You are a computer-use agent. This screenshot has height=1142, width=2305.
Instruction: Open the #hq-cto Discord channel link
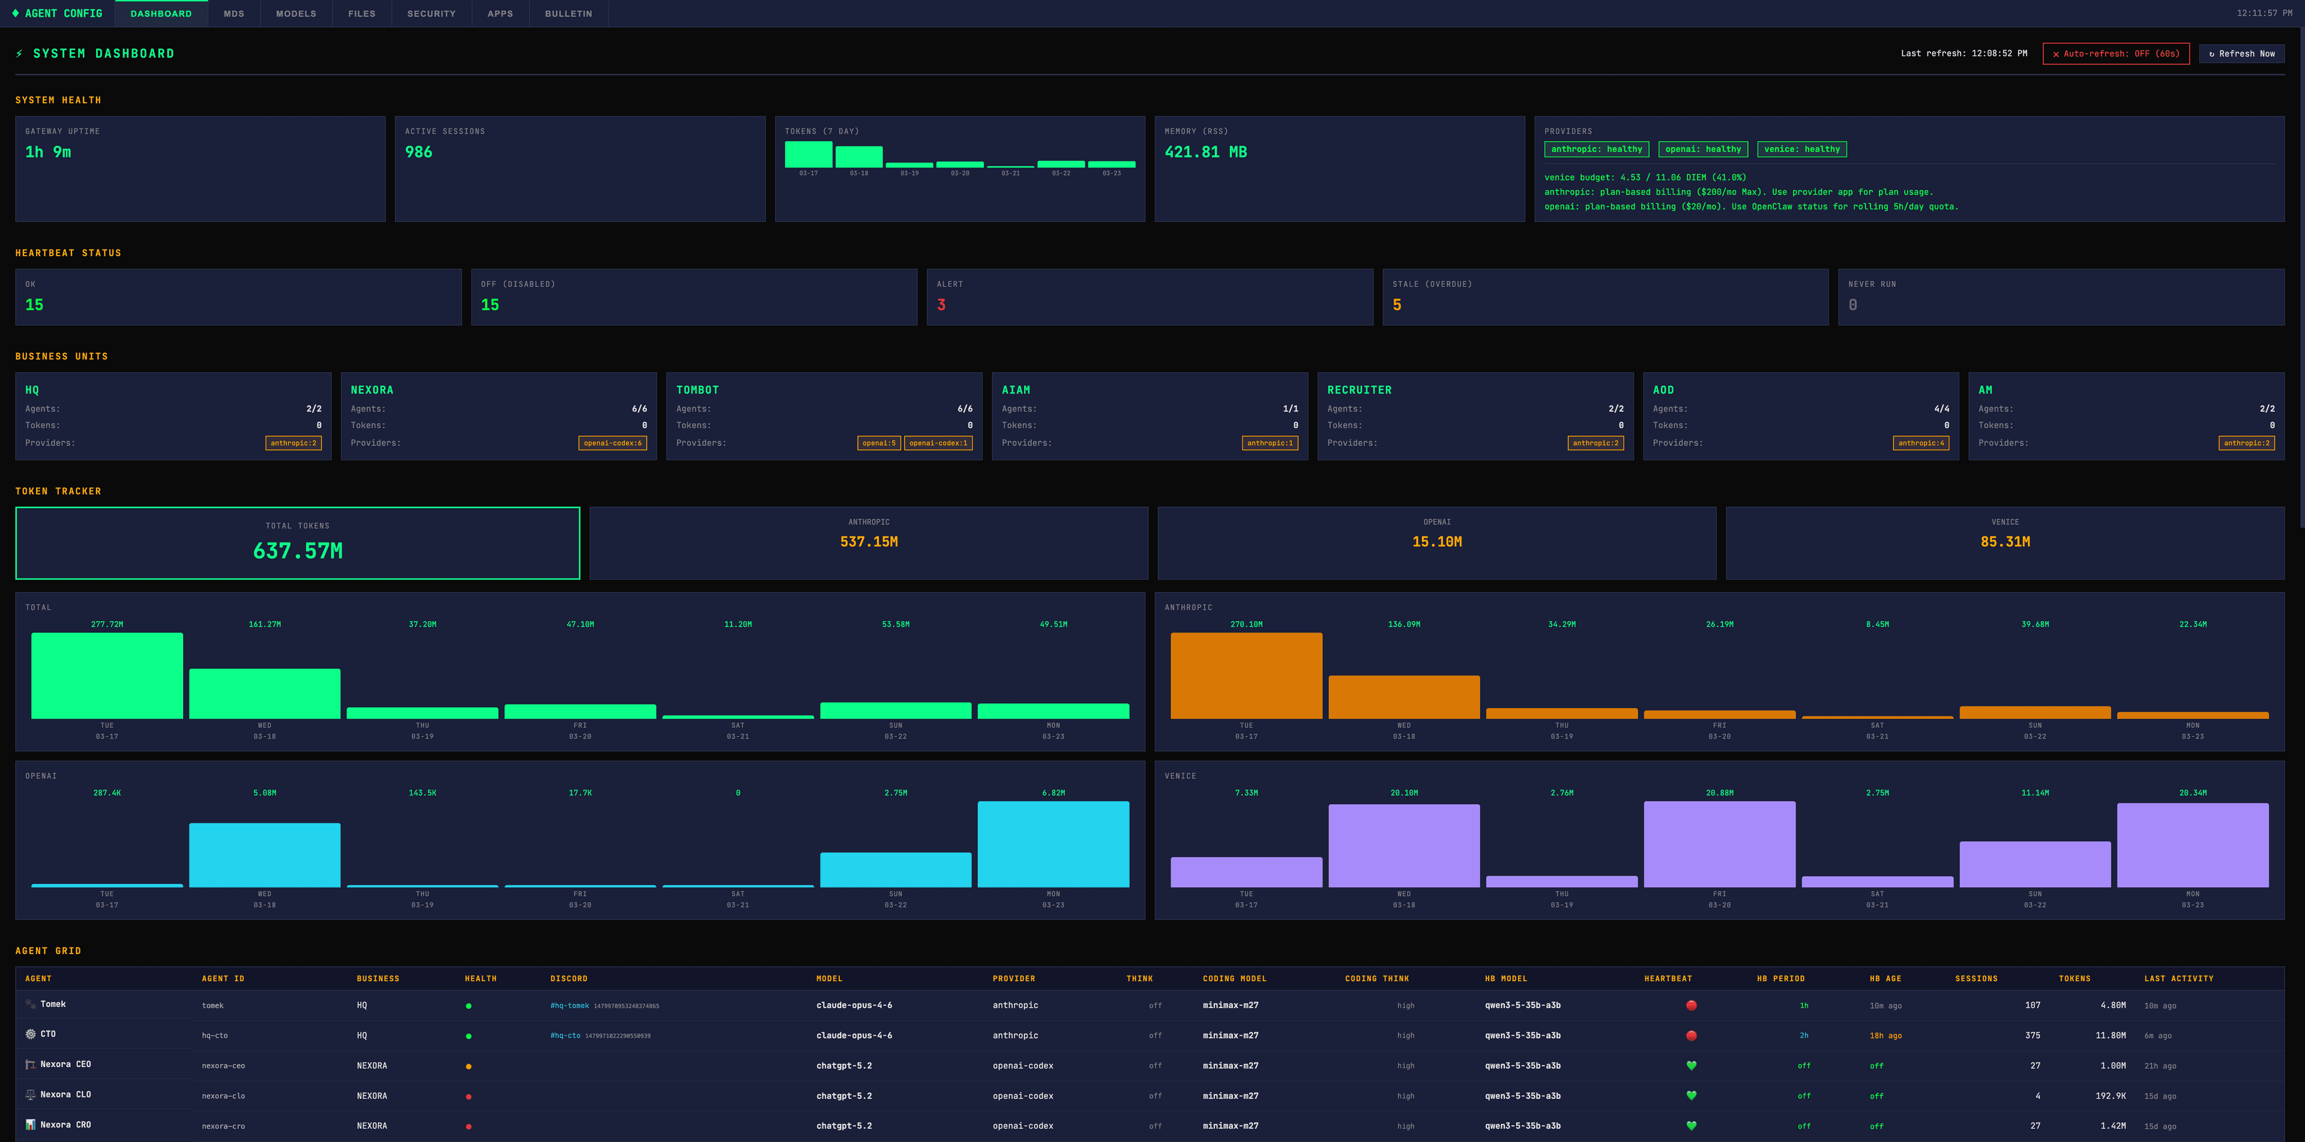[565, 1036]
